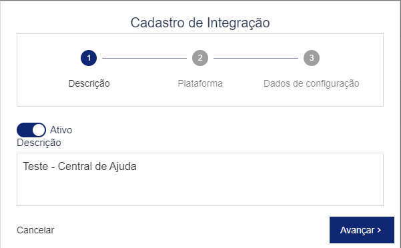Click empty area below text in Descrição box
Viewport: 401px width, 248px height.
pyautogui.click(x=200, y=190)
